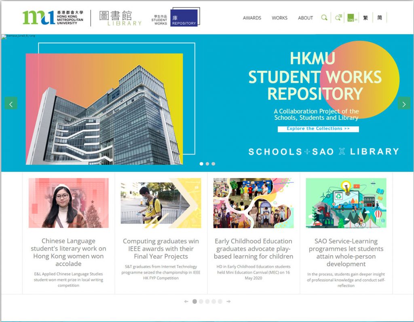
Task: Click the HKMU university logo
Action: tap(53, 18)
